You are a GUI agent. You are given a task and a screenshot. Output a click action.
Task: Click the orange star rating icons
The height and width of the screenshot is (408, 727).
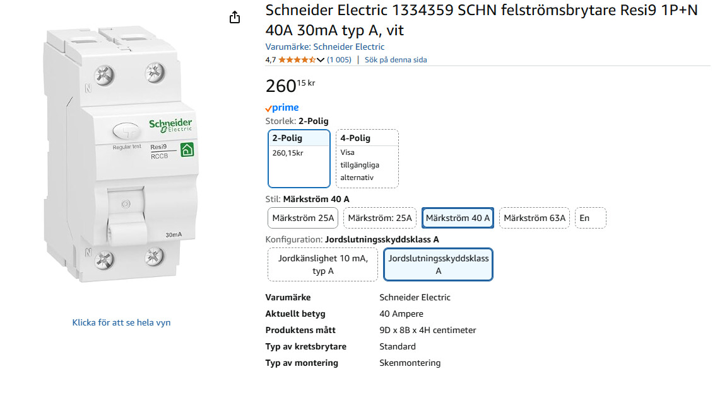coord(297,60)
